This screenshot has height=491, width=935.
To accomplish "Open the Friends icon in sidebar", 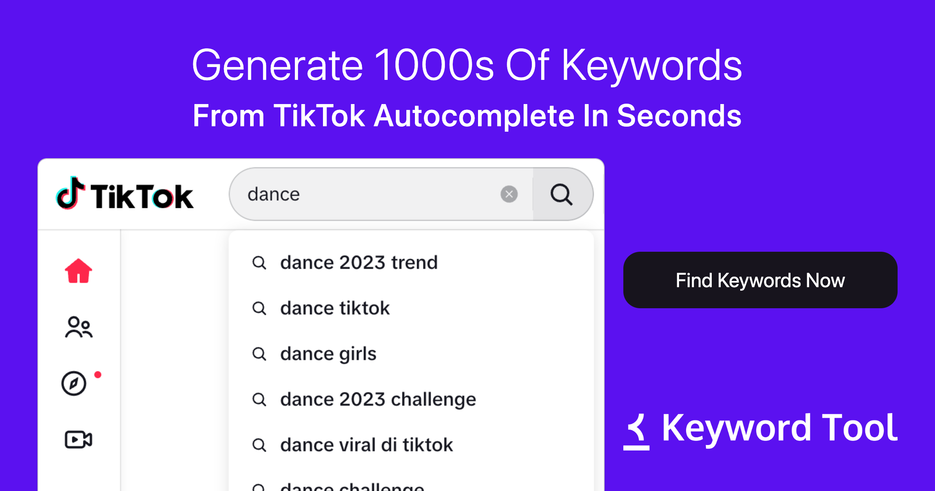I will [79, 327].
